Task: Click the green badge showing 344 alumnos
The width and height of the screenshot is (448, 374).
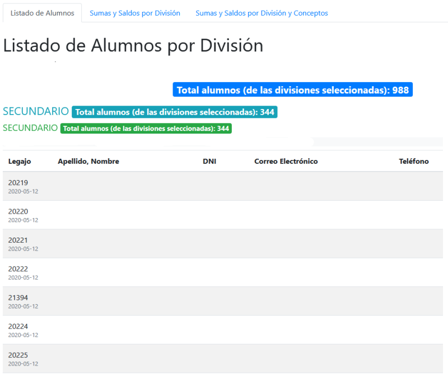Action: [146, 128]
